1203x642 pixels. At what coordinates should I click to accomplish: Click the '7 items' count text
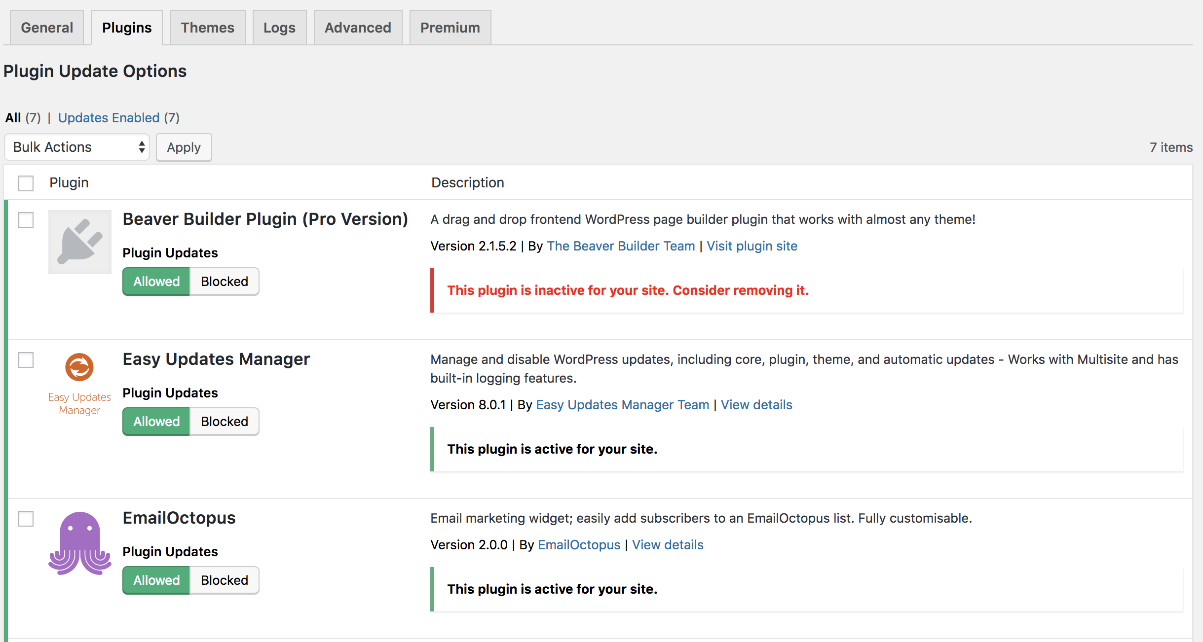tap(1171, 147)
